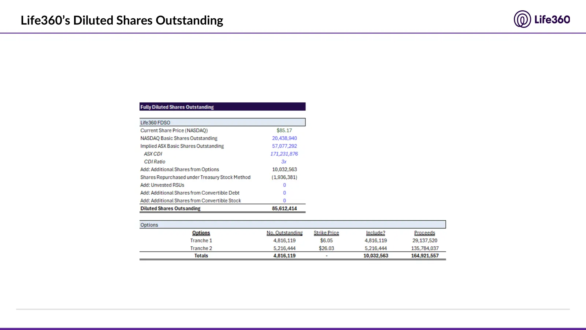Click the italic "ASX CDI" label

[153, 154]
